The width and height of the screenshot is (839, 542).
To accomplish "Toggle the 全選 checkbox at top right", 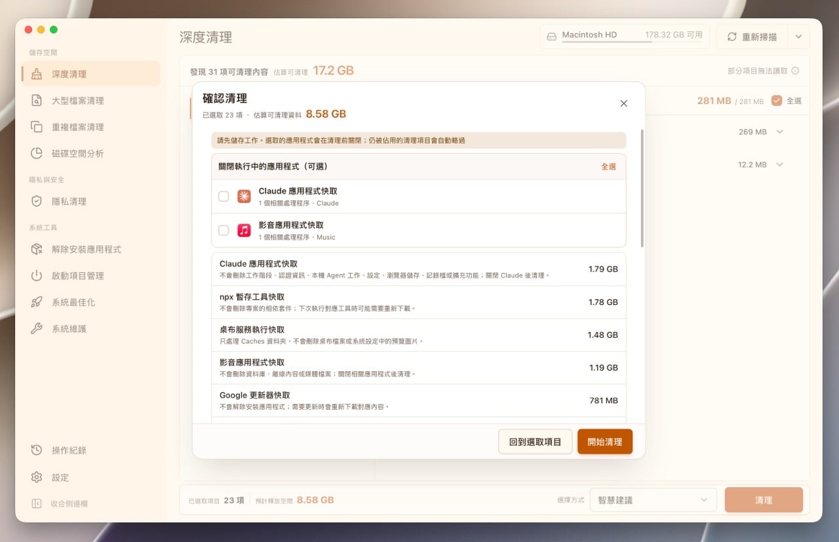I will [777, 101].
